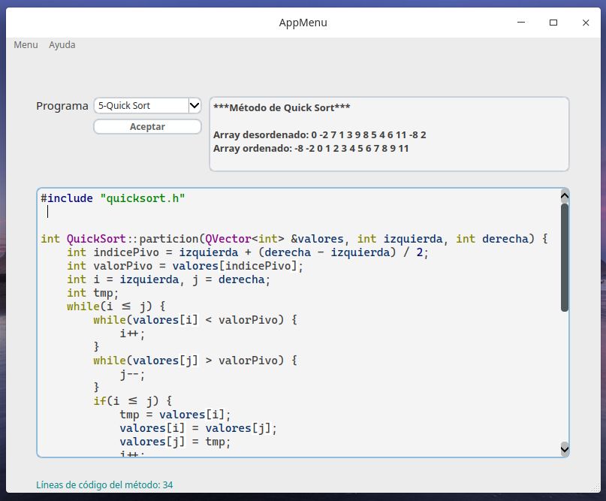Click the scrollbar down-arrow icon
The height and width of the screenshot is (501, 606).
click(565, 448)
